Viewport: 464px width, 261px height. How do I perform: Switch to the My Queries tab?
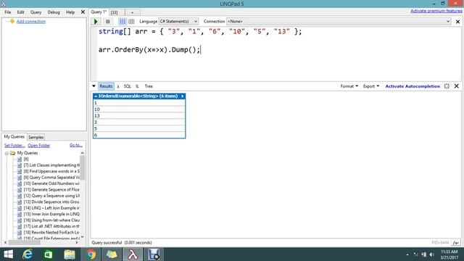click(14, 137)
